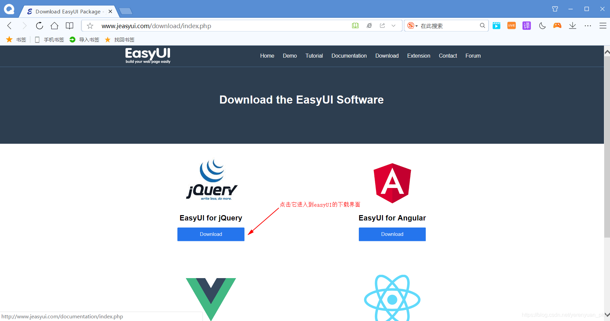Open the game controller toolbar icon
610x321 pixels.
click(557, 25)
